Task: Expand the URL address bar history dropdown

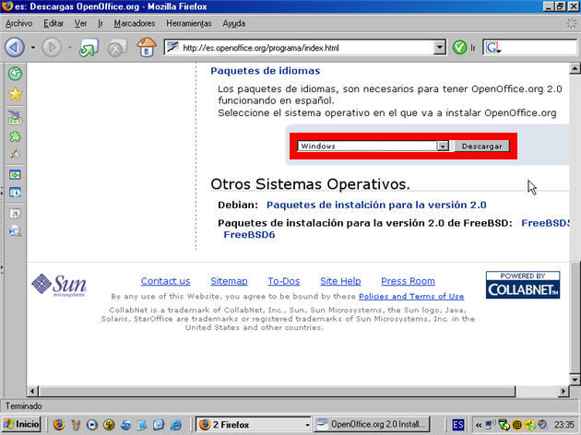Action: (x=439, y=47)
